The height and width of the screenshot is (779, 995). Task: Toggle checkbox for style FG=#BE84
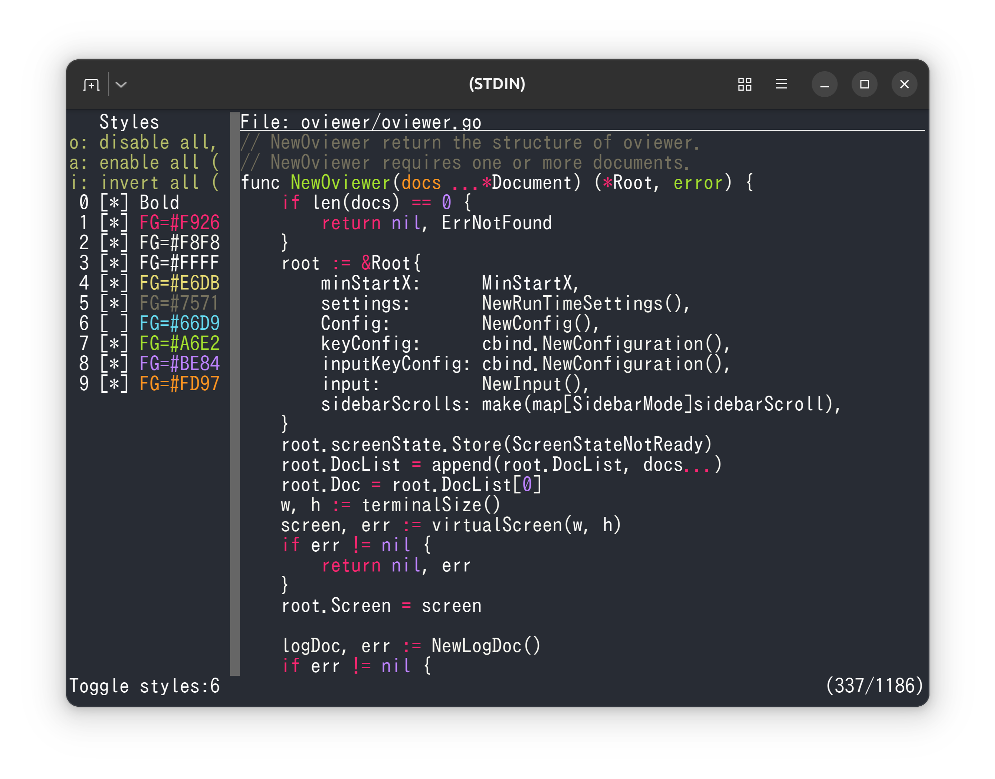point(114,364)
